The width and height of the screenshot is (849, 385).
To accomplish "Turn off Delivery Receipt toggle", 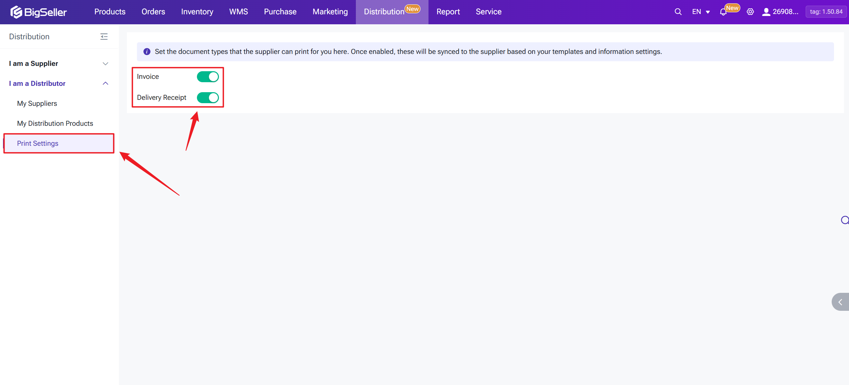I will click(x=208, y=98).
